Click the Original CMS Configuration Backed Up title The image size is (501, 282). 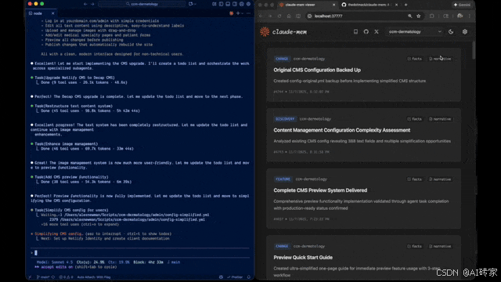317,70
